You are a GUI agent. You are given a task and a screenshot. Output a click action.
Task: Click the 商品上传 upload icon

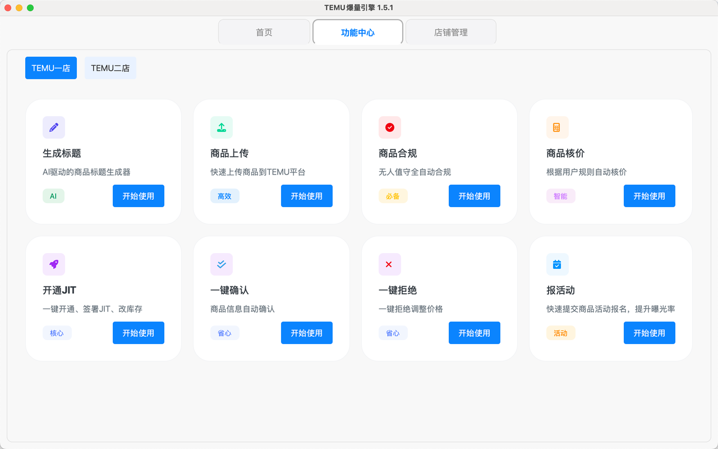point(222,127)
